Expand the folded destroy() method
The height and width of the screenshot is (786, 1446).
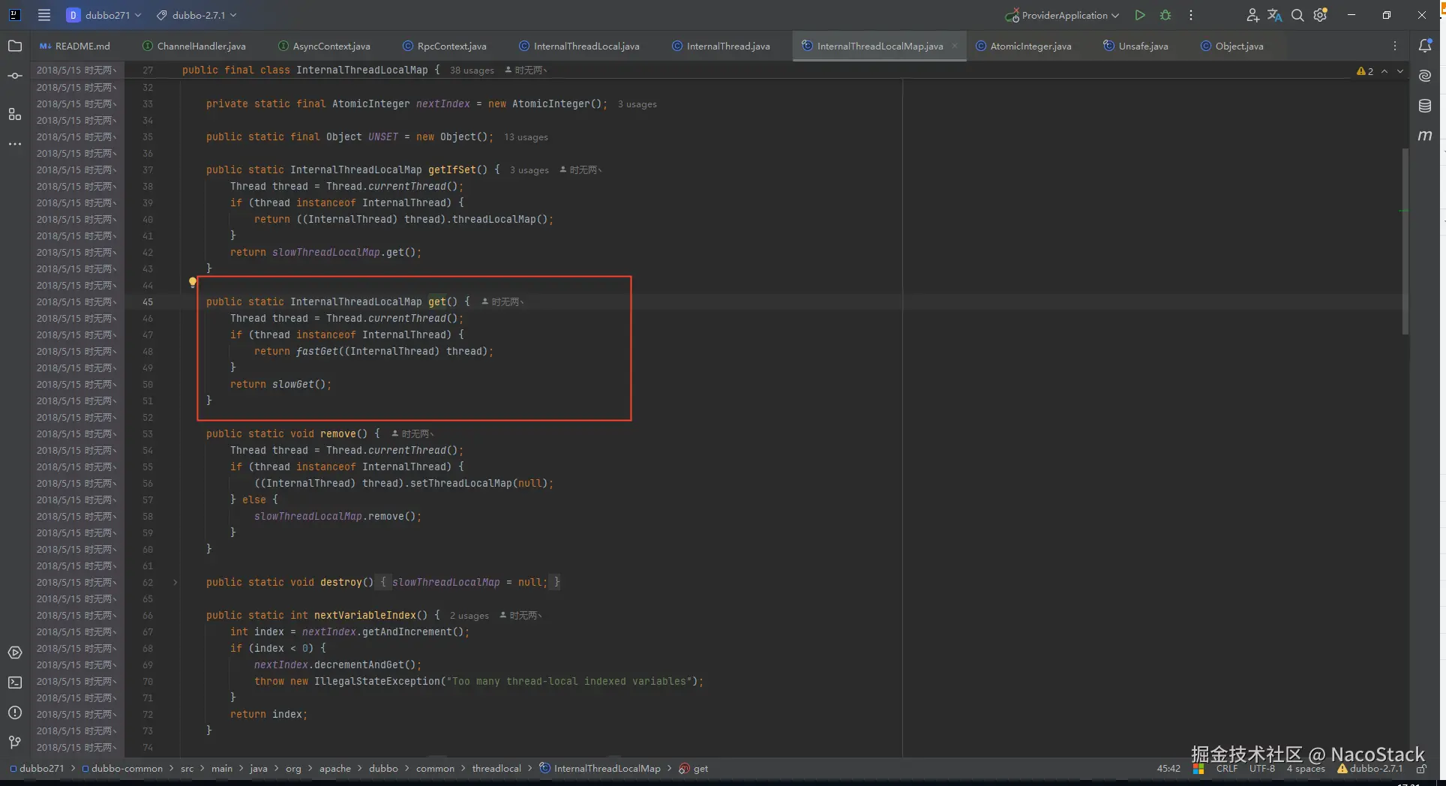pos(175,582)
